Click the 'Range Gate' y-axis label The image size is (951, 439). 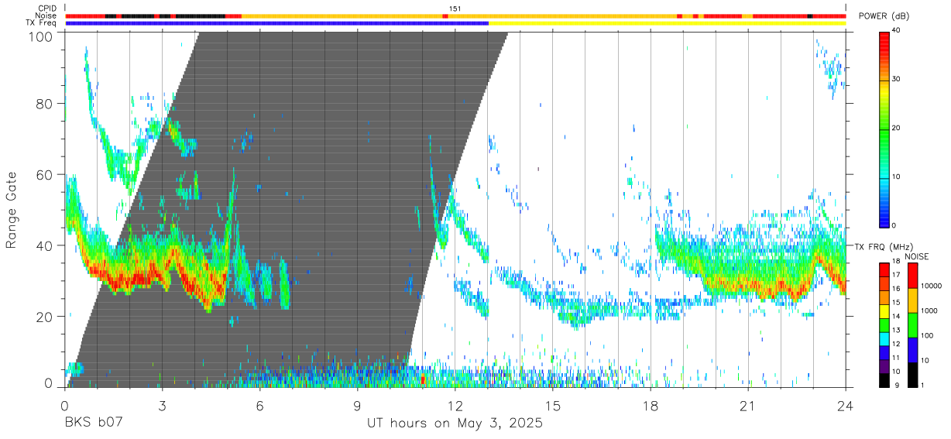(12, 210)
